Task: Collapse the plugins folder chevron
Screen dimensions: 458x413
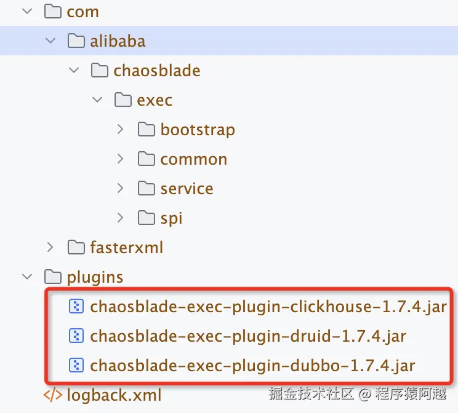Action: (x=27, y=277)
